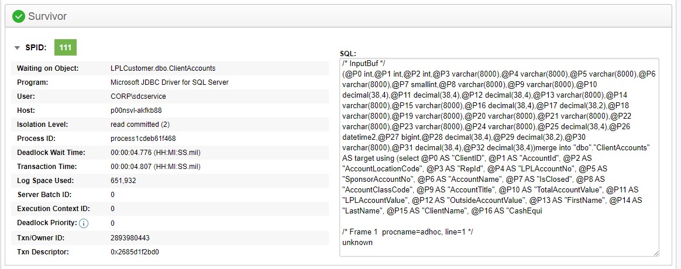
Task: Click the Txn/Owner ID value 2893980443
Action: [x=130, y=238]
